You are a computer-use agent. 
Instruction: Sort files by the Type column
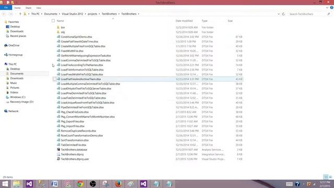tap(205, 21)
